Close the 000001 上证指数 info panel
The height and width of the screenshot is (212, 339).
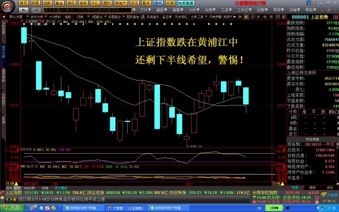coord(336,17)
